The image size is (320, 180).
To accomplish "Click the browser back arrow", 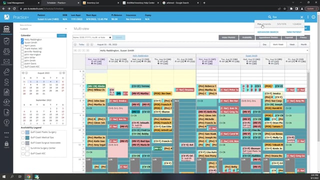I will coord(3,9).
